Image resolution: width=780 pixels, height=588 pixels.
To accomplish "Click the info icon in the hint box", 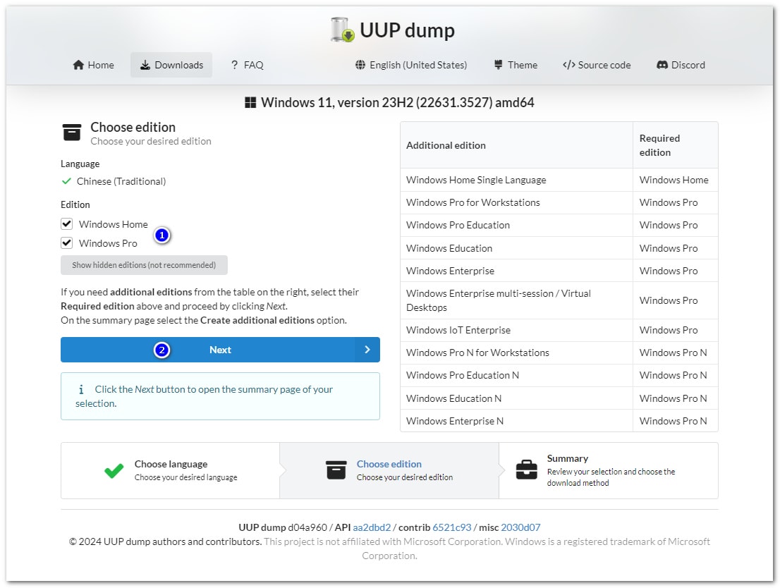I will click(81, 389).
